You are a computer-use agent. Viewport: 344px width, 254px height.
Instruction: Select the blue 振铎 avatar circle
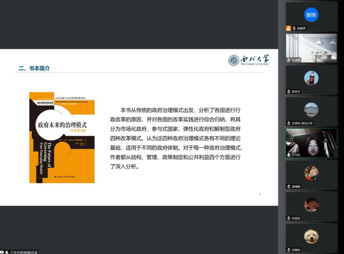[x=311, y=15]
